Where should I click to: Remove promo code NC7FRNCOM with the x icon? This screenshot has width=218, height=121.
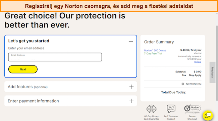[183, 84]
